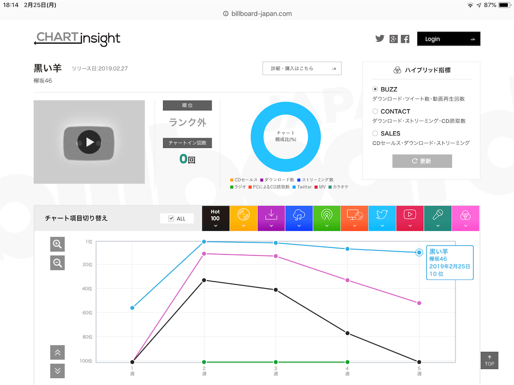Screen dimensions: 514x385
Task: Open CHART insight logo home link
Action: [x=77, y=39]
